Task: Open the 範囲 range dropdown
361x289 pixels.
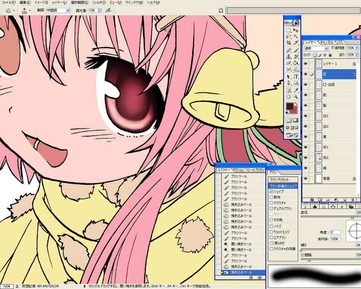Action: point(68,10)
